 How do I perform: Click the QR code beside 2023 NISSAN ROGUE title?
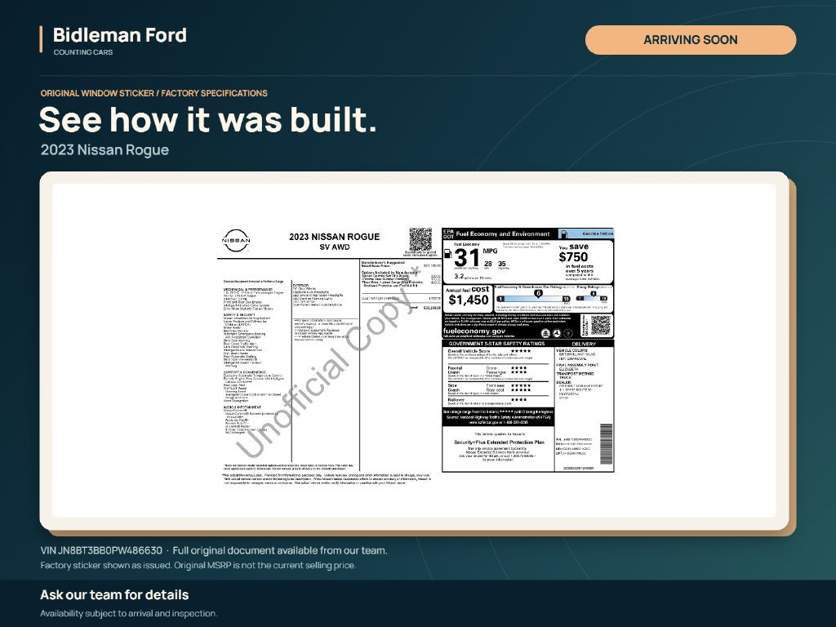(x=420, y=239)
